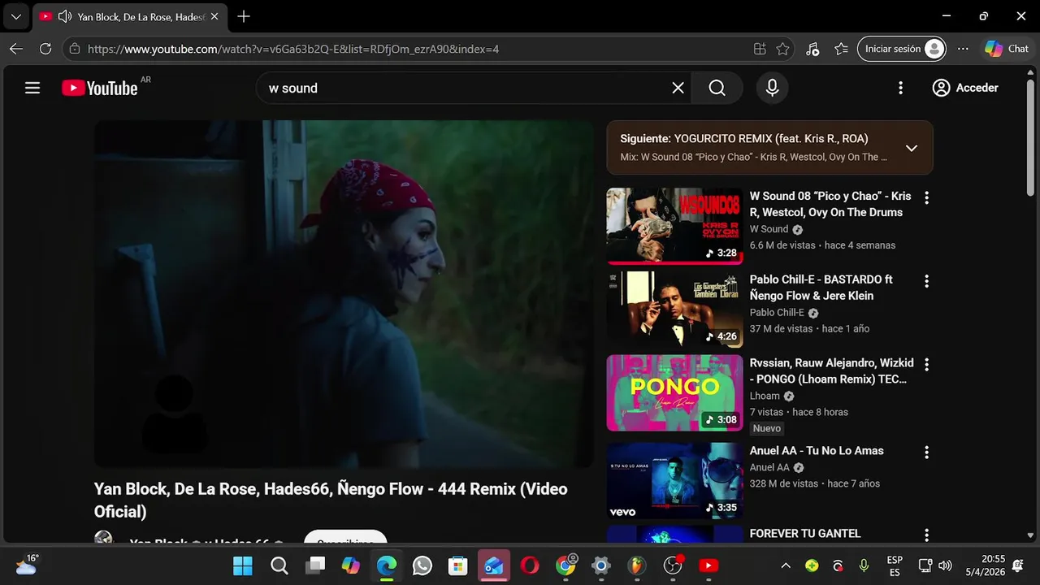Open the Copilot Chat button

click(x=1007, y=49)
